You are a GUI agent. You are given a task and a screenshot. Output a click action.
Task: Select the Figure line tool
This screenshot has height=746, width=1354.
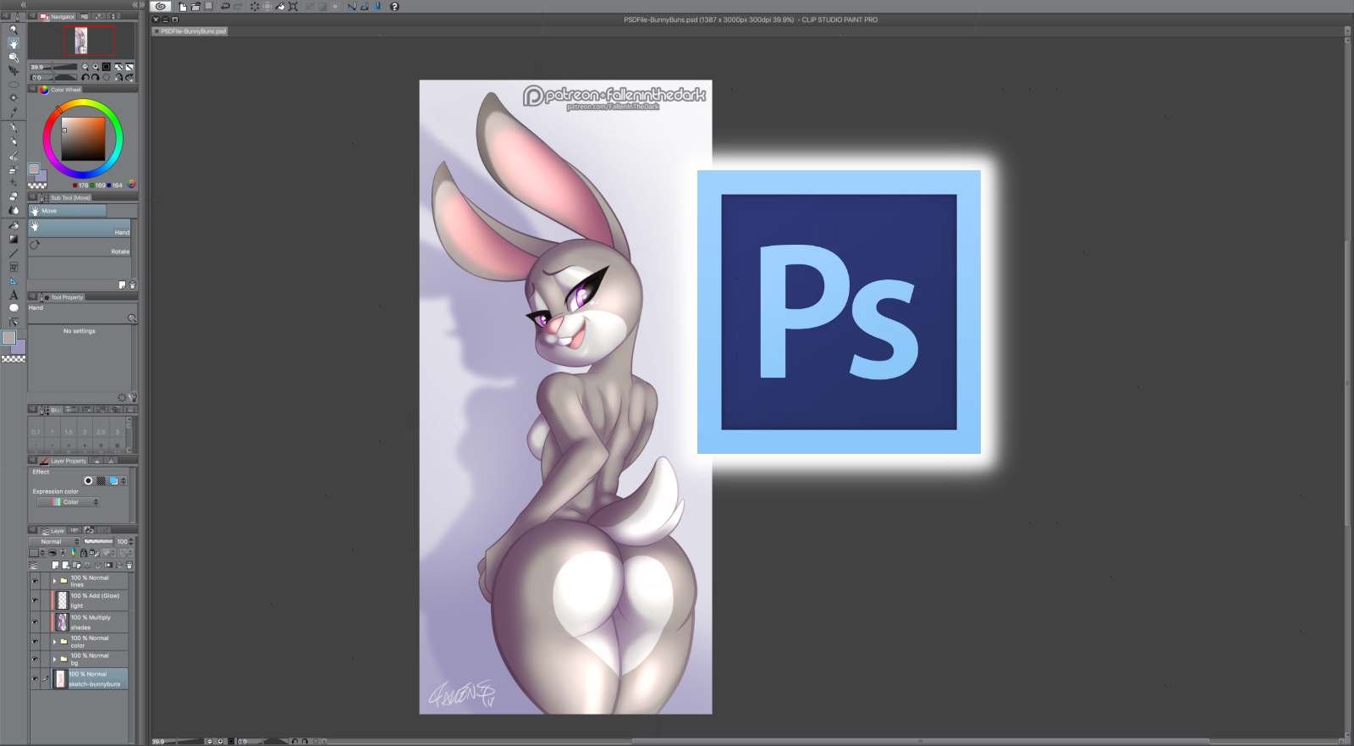pyautogui.click(x=14, y=253)
